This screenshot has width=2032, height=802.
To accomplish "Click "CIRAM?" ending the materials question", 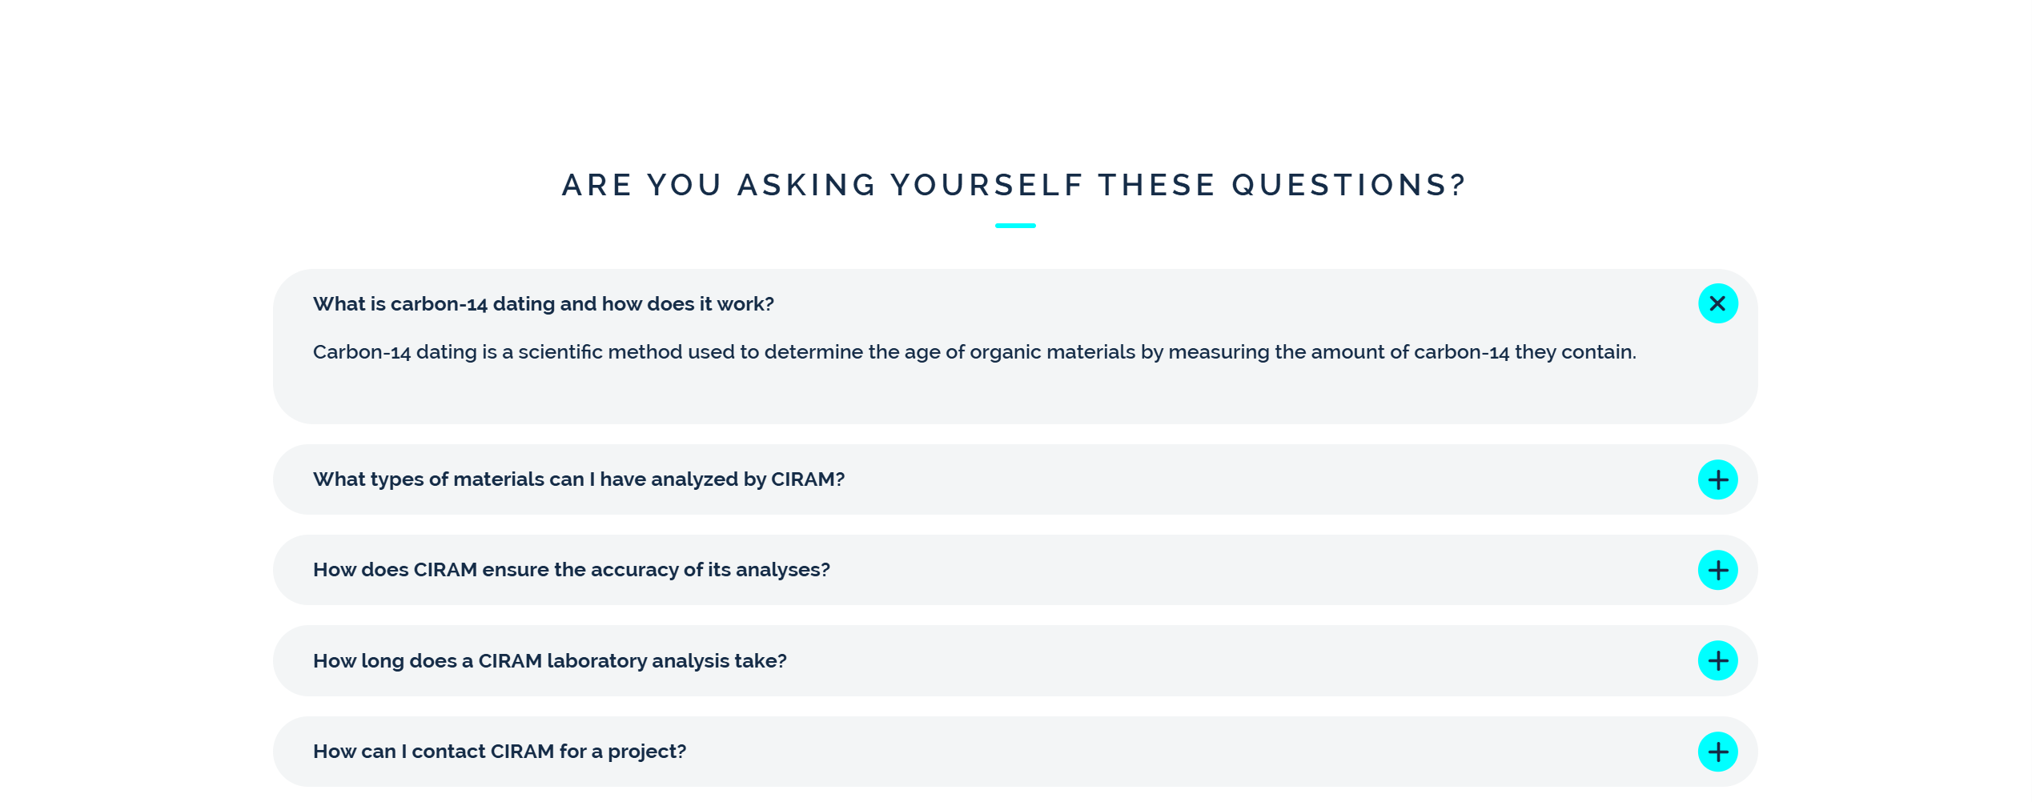I will point(807,479).
